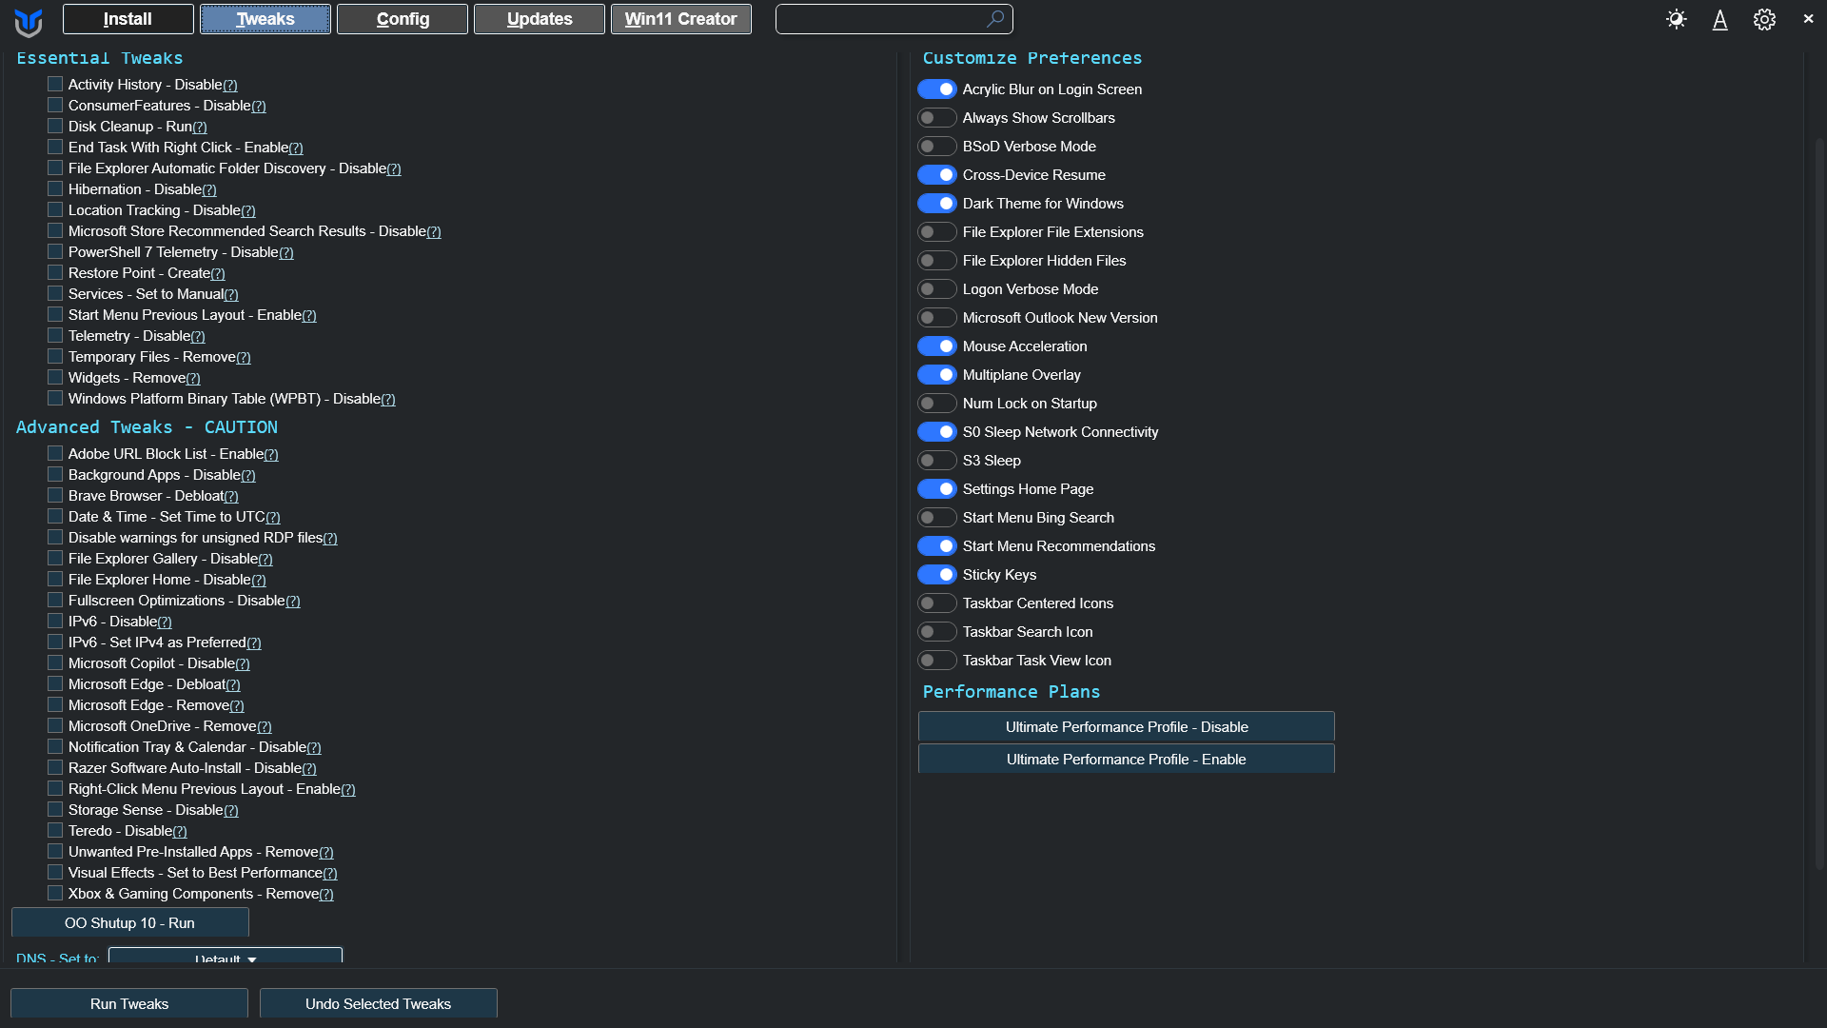Toggle Multiplane Overlay switch
Image resolution: width=1827 pixels, height=1028 pixels.
(x=937, y=375)
